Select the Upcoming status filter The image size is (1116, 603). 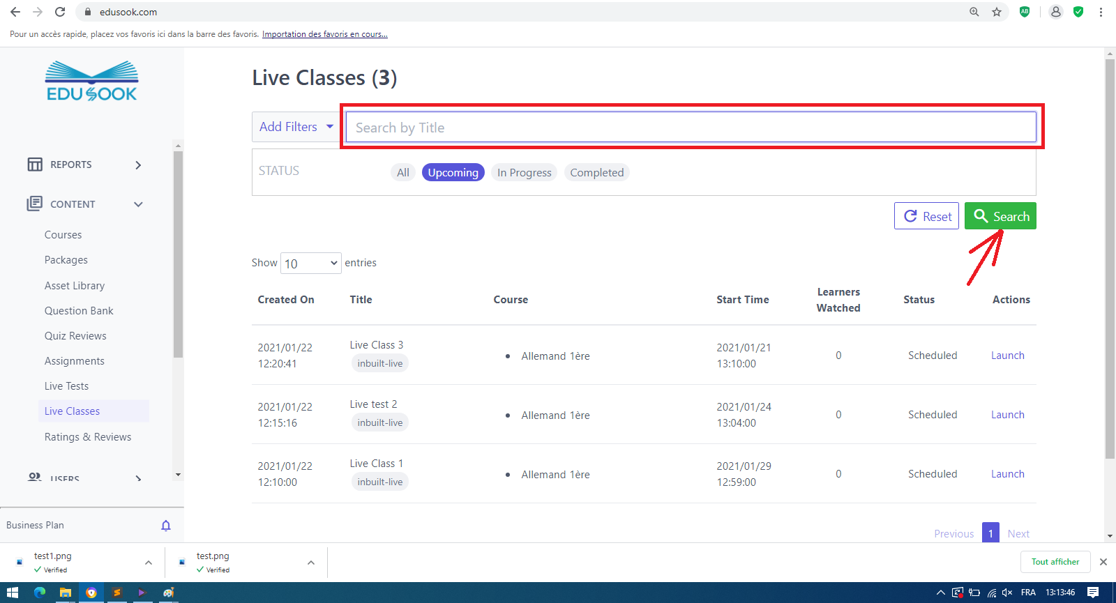click(x=453, y=173)
